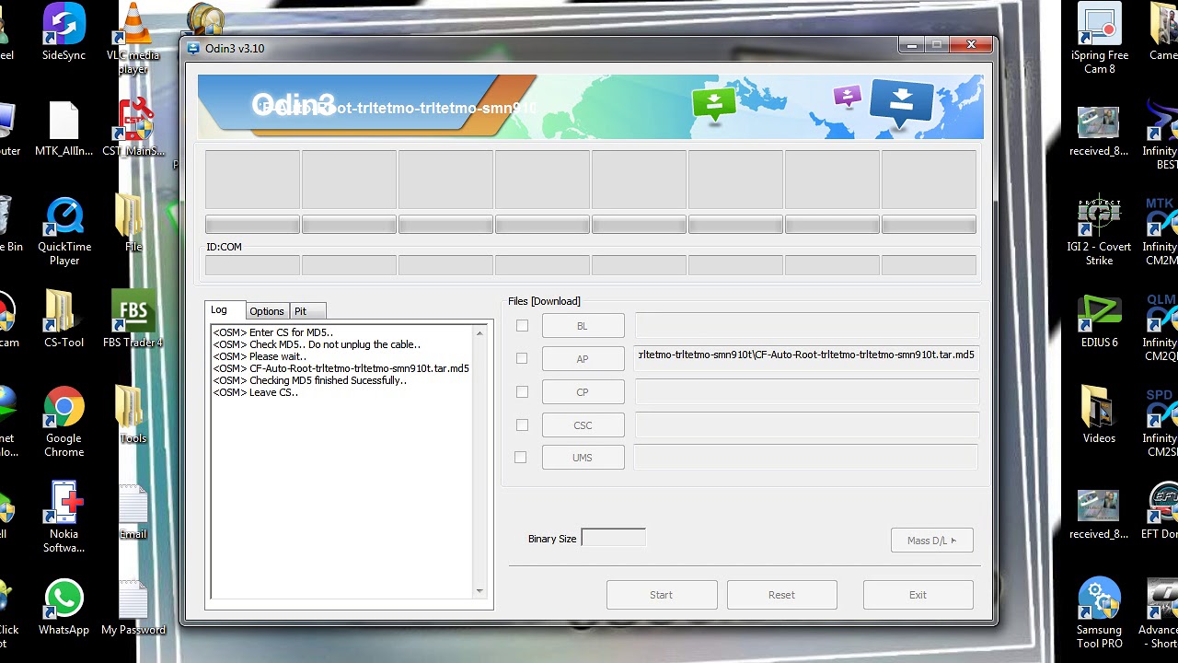Open the Samsung Tool PRO desktop icon
Screen dimensions: 1178x663
coord(1099,613)
